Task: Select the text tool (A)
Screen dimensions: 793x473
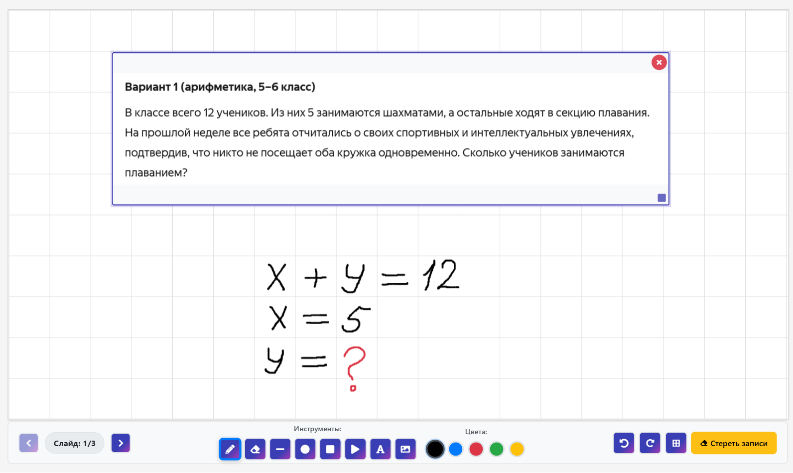Action: tap(380, 449)
